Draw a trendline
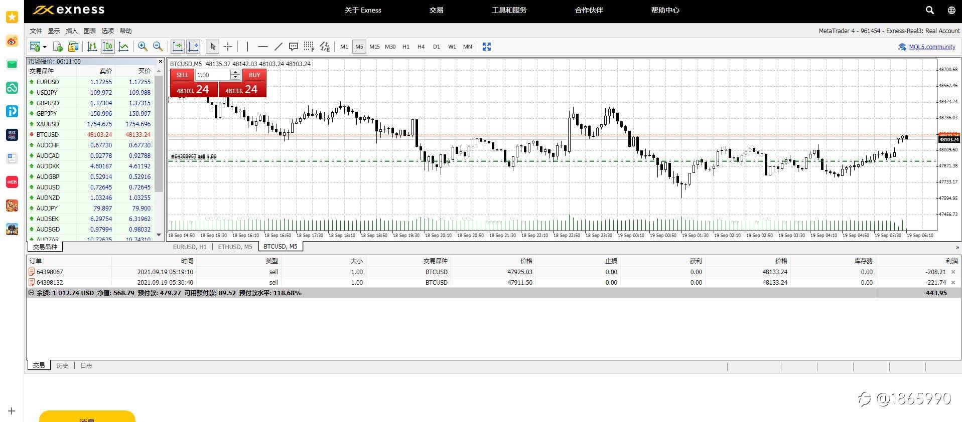Viewport: 962px width, 422px height. tap(279, 47)
